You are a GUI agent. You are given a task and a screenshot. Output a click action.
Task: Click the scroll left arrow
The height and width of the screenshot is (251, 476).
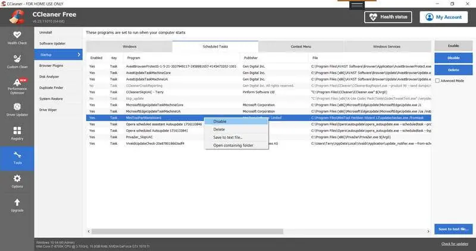click(x=89, y=231)
